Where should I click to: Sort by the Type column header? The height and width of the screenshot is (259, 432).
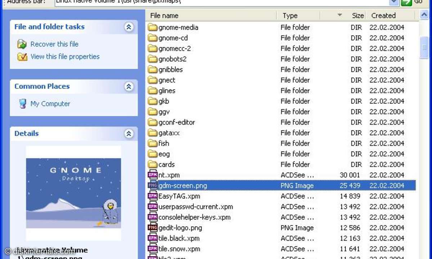[x=298, y=15]
